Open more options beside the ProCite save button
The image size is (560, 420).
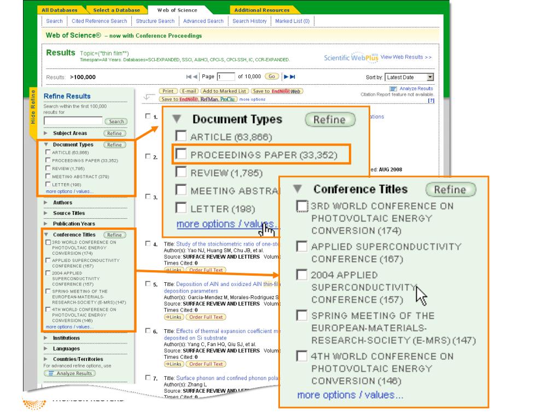pos(253,100)
